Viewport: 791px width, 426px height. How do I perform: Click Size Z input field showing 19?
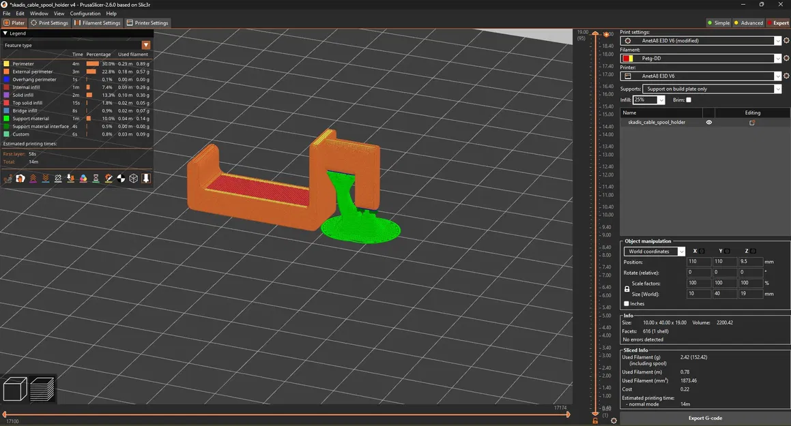click(751, 294)
